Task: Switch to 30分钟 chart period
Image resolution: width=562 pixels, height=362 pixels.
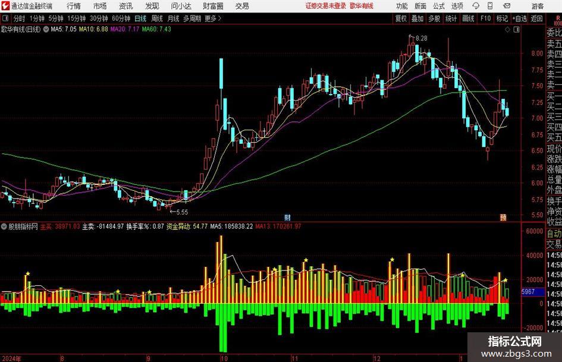Action: coord(99,18)
